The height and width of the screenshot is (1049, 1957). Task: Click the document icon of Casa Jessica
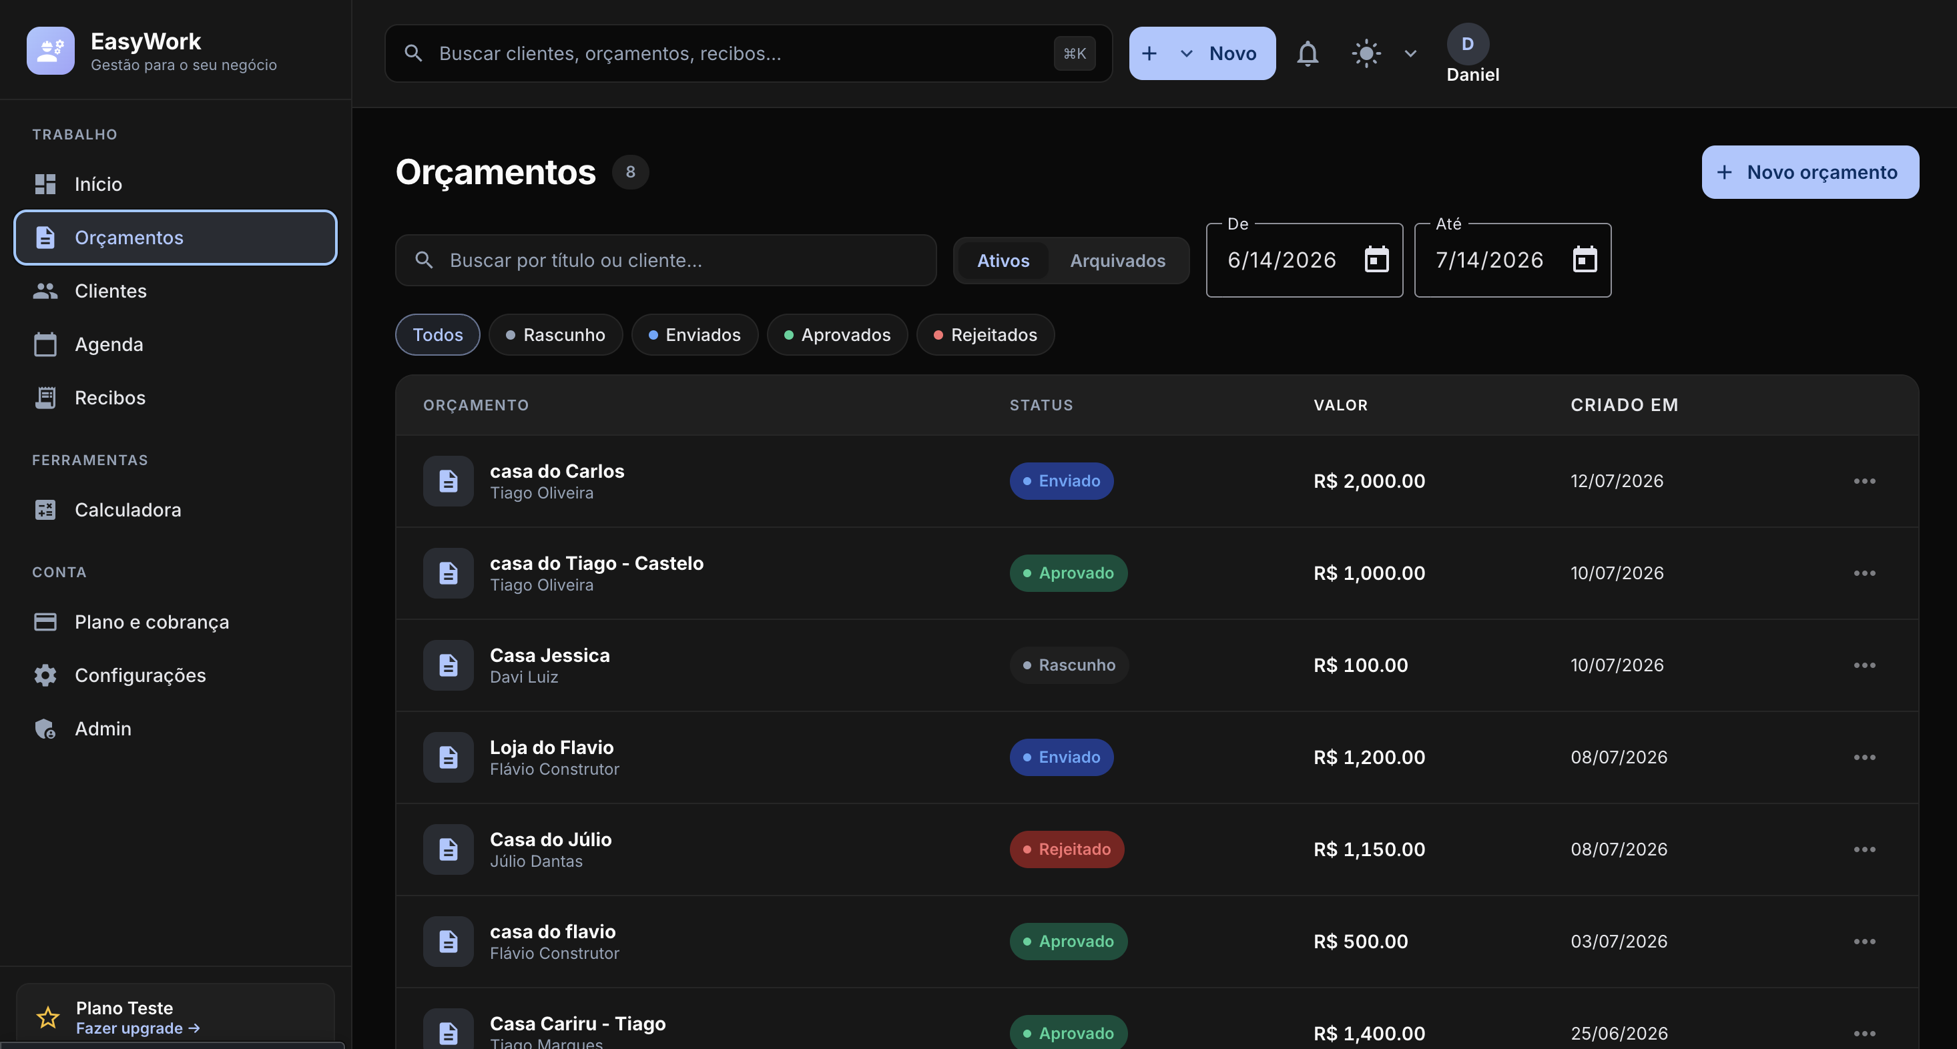(449, 665)
